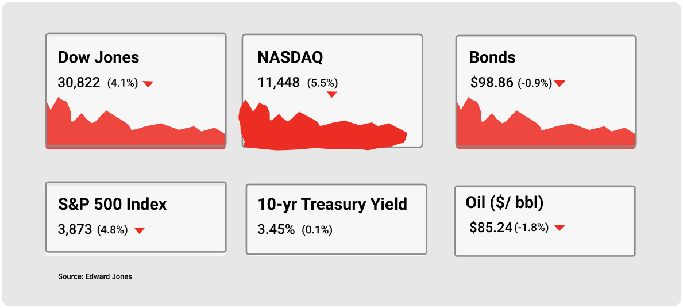The image size is (683, 308).
Task: Select the Oil ($/ bbl) heading
Action: [504, 203]
